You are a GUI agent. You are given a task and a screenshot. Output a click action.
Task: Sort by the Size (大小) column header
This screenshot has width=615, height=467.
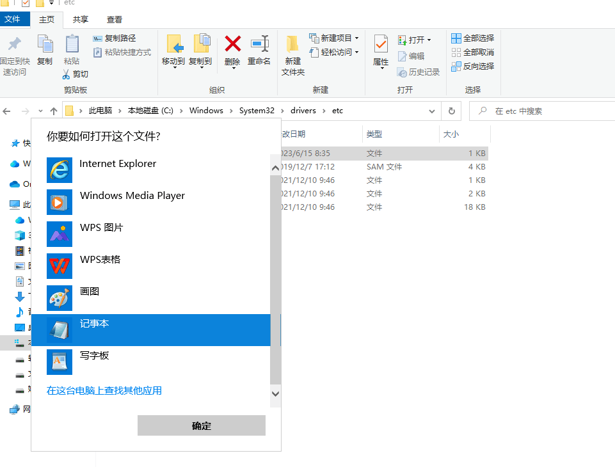pyautogui.click(x=465, y=134)
